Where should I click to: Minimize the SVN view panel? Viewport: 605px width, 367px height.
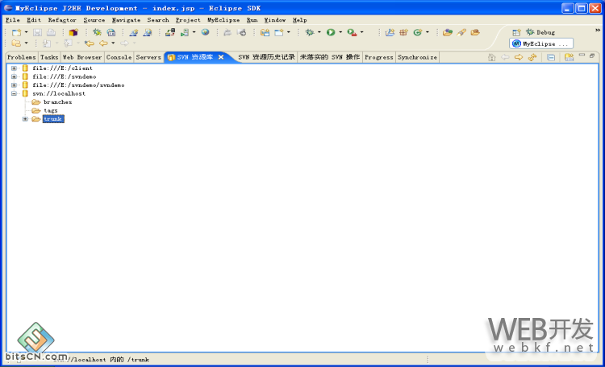(582, 56)
